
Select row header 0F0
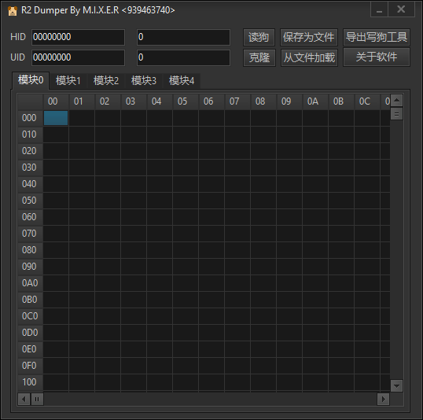[30, 366]
